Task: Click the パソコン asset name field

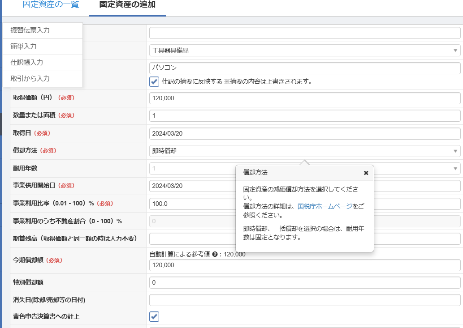Action: [x=305, y=68]
